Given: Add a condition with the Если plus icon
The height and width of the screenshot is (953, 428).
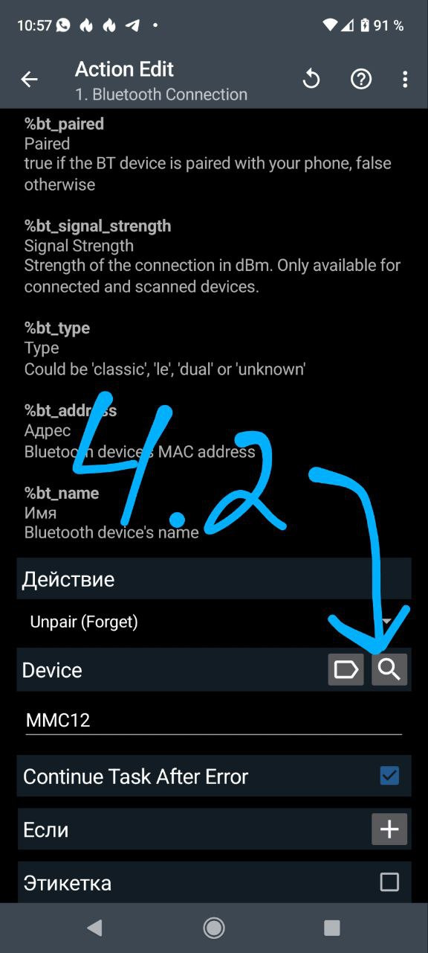Looking at the screenshot, I should (389, 829).
